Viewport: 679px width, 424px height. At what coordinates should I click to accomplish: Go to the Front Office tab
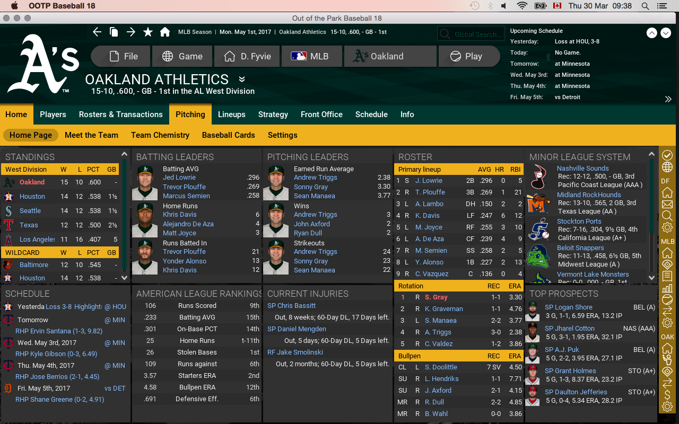point(321,114)
